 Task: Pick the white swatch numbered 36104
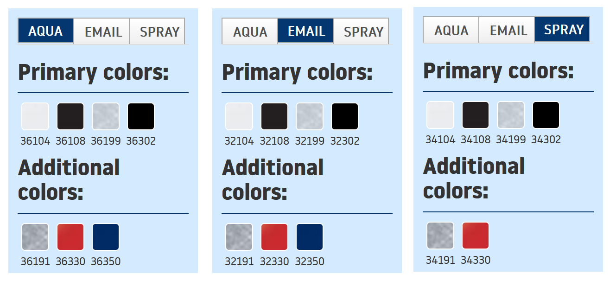pos(35,116)
